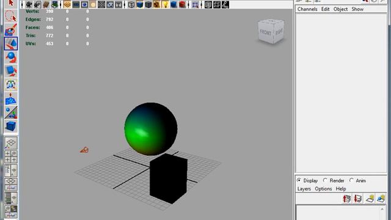Open the Help menu in layer editor
Screen dimensions: 391x220
[341, 189]
